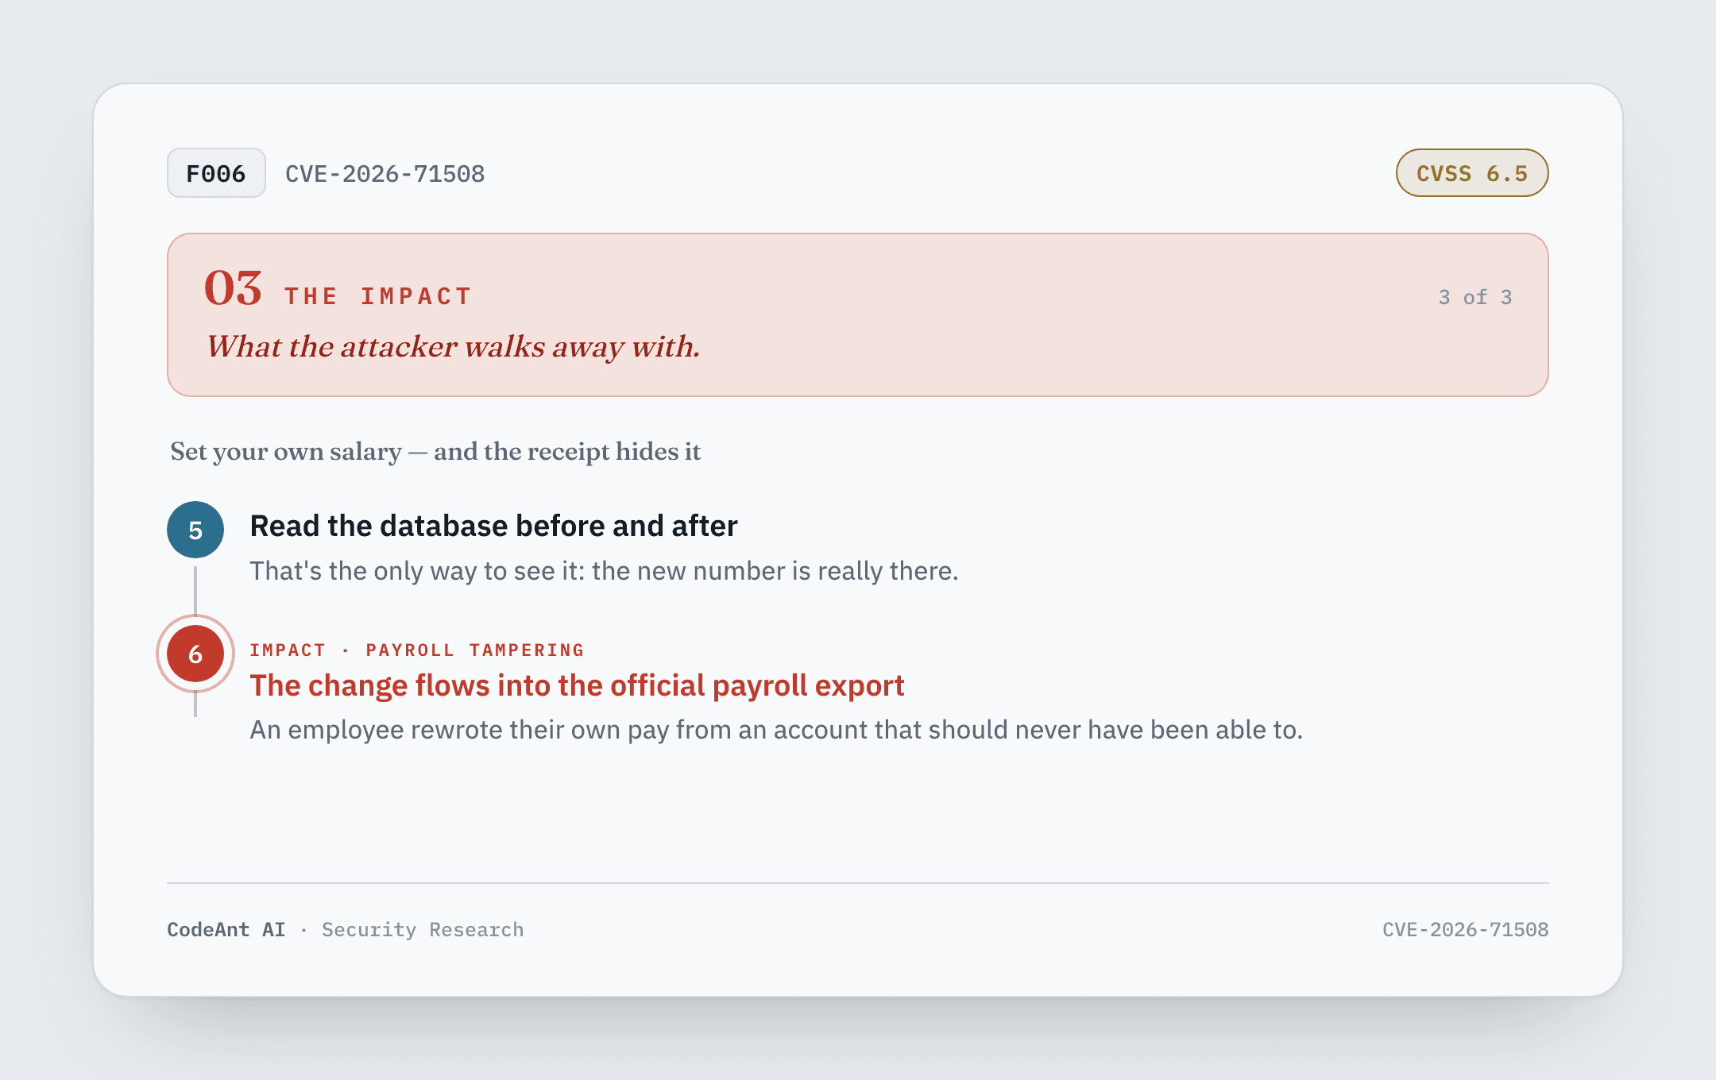Click the 3 of 3 page indicator

[1475, 297]
